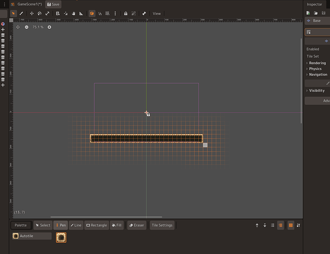
Task: Click the horizontal viewport scrollbar
Action: (x=106, y=217)
